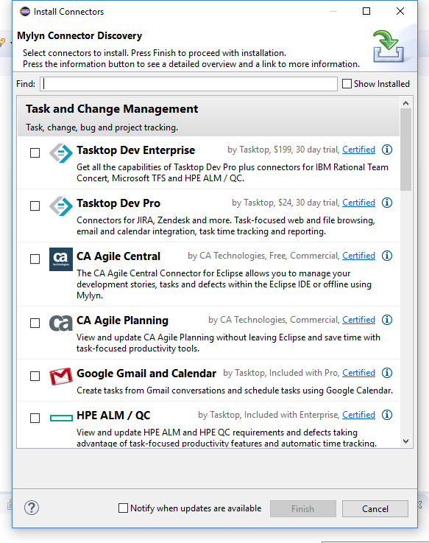Click the CA Agile Central logo icon
The width and height of the screenshot is (429, 543).
61,259
